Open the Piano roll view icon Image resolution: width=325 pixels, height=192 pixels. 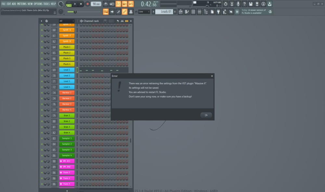tap(187, 12)
